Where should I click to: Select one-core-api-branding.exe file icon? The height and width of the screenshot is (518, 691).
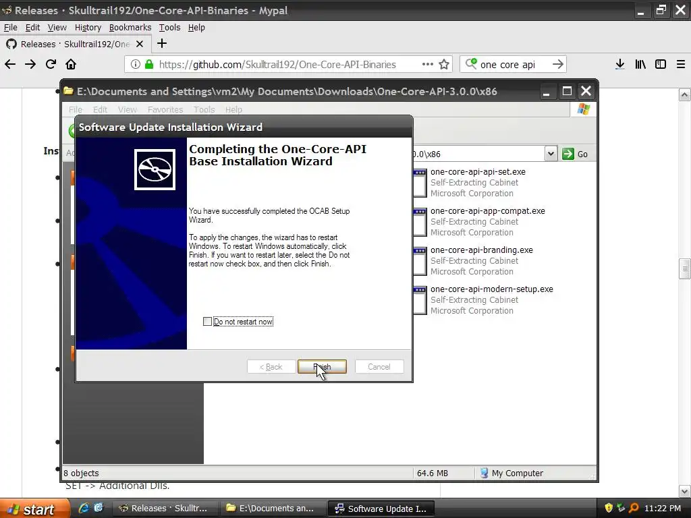[420, 261]
